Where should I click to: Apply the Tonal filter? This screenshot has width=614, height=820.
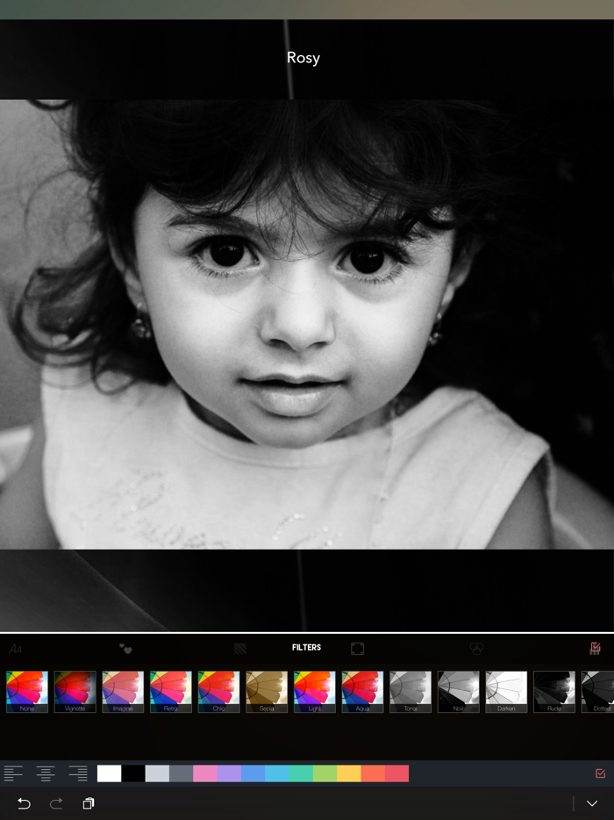(411, 692)
